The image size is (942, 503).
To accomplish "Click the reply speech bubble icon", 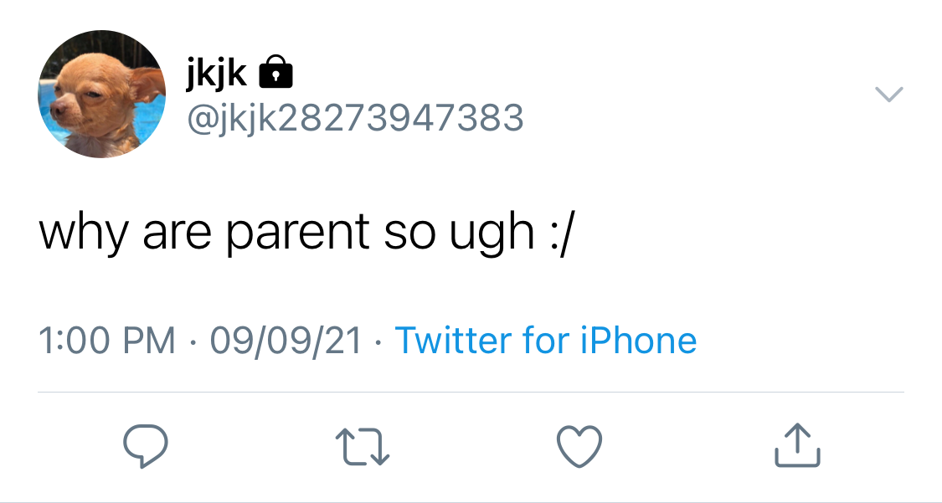I will pyautogui.click(x=145, y=446).
